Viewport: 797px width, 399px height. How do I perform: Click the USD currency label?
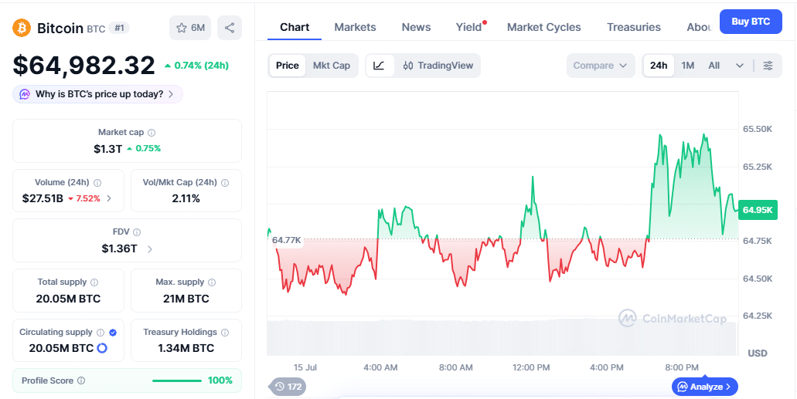[x=758, y=353]
